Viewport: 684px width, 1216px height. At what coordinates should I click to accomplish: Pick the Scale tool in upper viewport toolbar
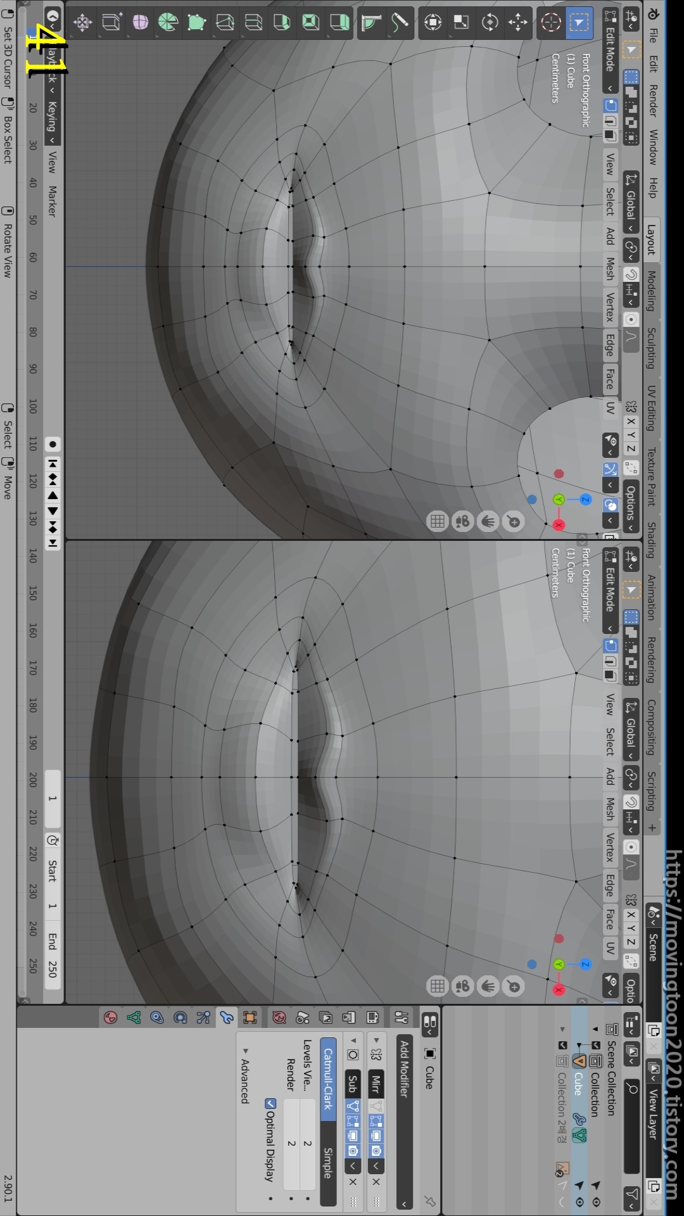coord(462,23)
